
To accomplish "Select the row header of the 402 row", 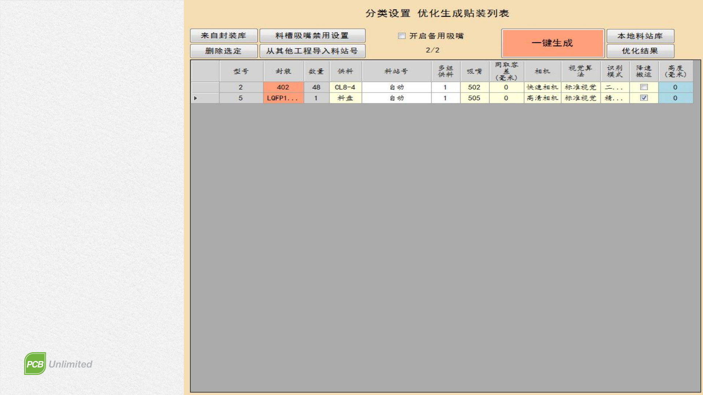I will (x=205, y=87).
